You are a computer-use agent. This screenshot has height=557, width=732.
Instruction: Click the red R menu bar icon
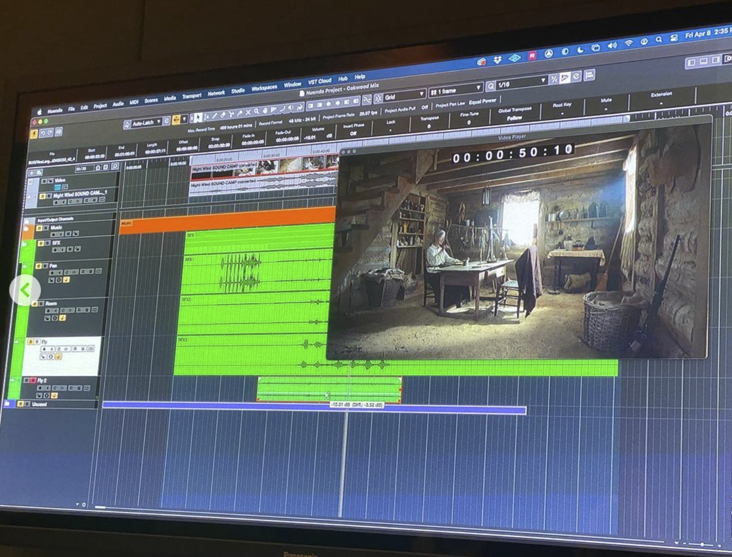pyautogui.click(x=532, y=55)
